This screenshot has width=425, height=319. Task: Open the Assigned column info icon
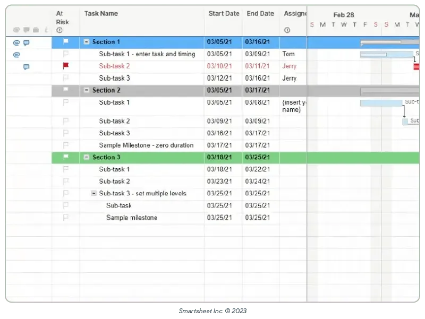tap(287, 30)
